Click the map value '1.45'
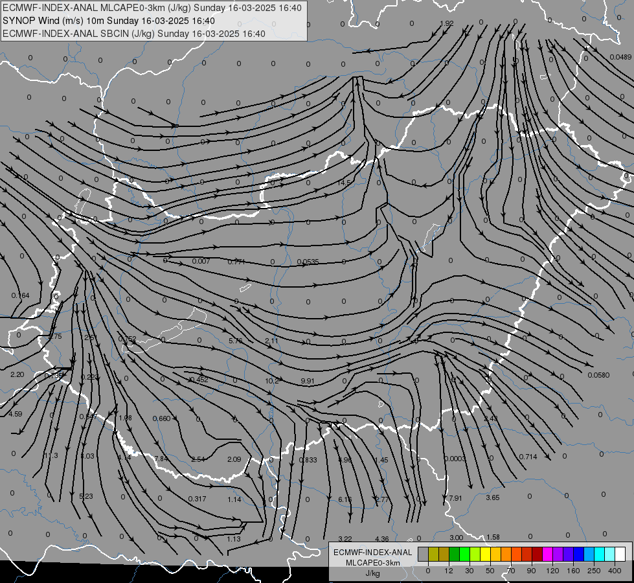 [x=381, y=460]
